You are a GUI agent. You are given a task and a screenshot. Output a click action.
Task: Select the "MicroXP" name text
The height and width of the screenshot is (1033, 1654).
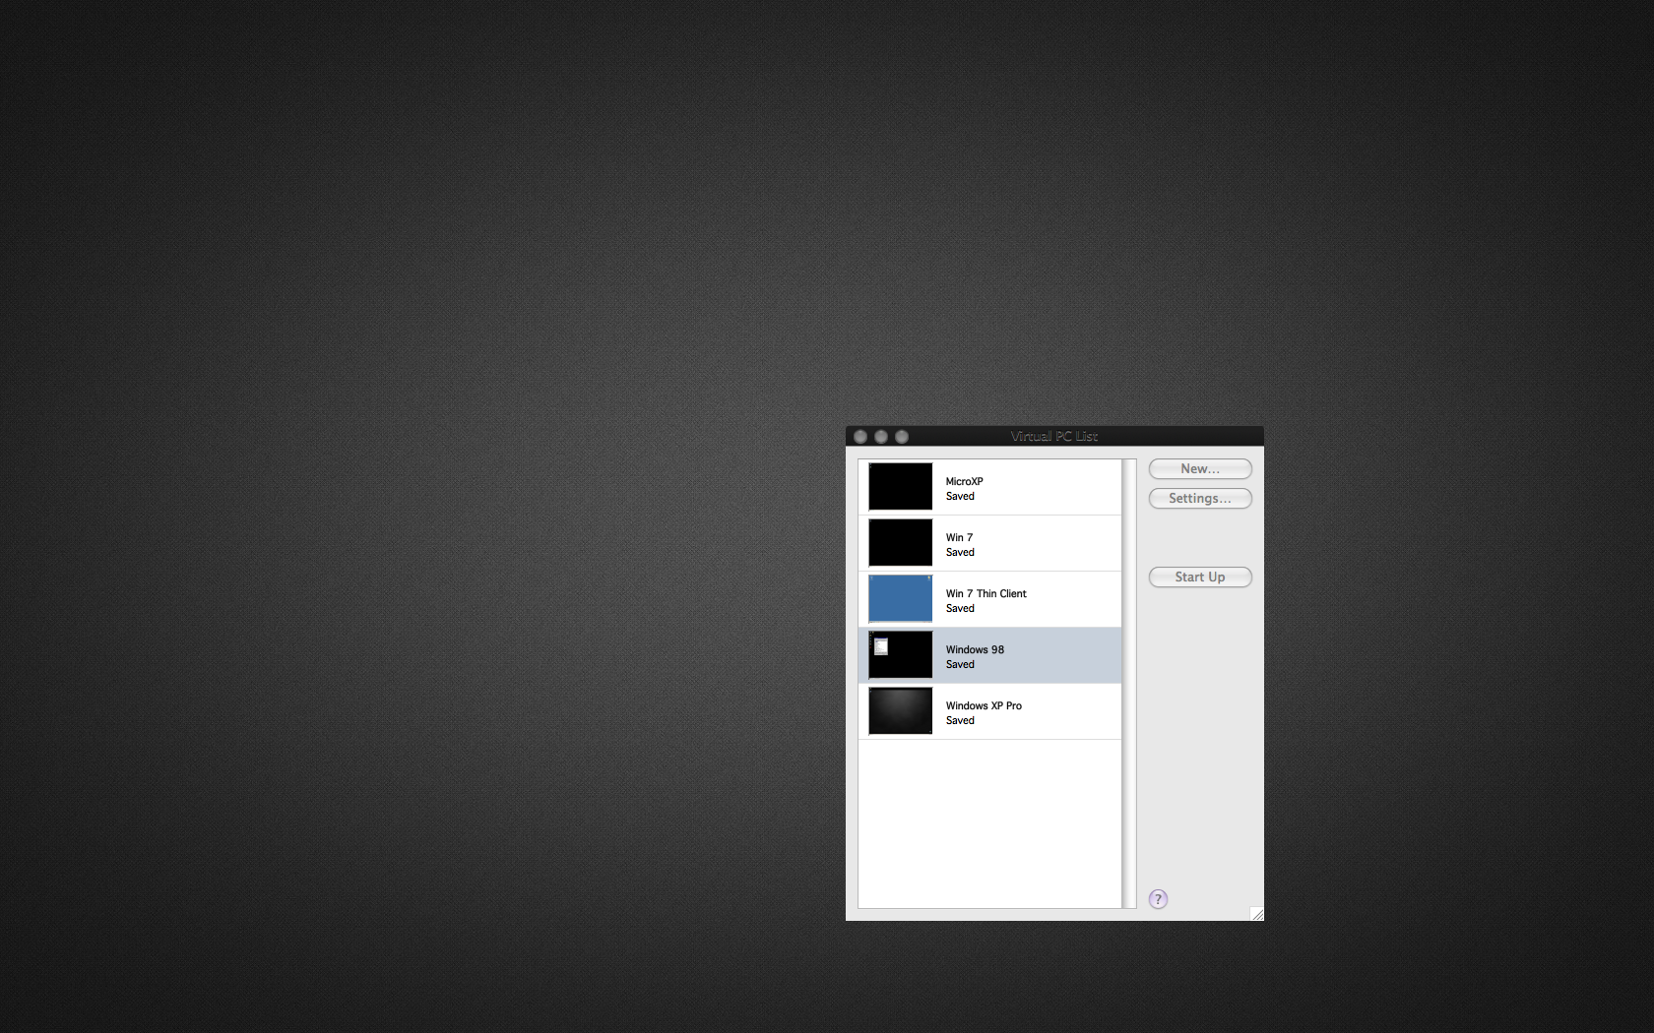[964, 481]
